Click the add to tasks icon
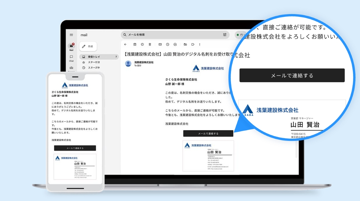The width and height of the screenshot is (360, 201). [x=175, y=44]
